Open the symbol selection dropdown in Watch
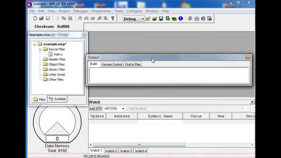The image size is (281, 158). point(248,108)
